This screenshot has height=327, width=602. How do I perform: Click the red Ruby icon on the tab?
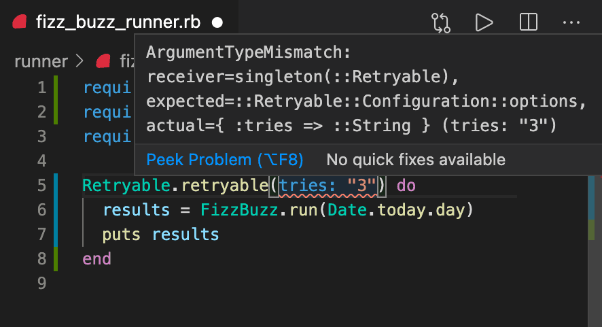(20, 22)
